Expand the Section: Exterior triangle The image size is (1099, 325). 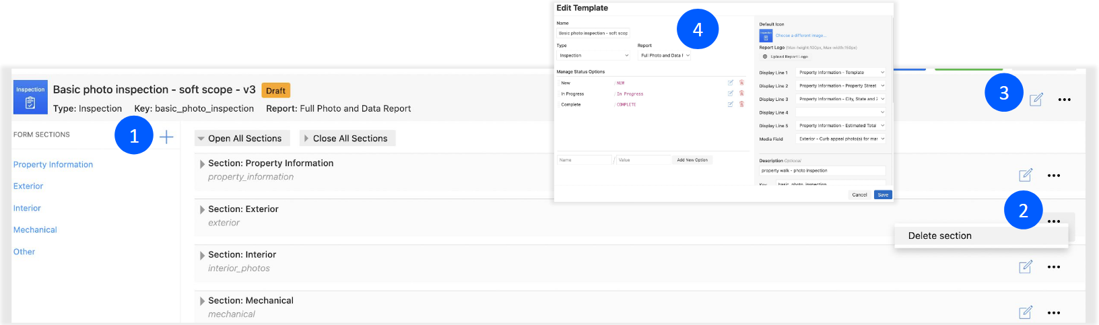point(202,210)
